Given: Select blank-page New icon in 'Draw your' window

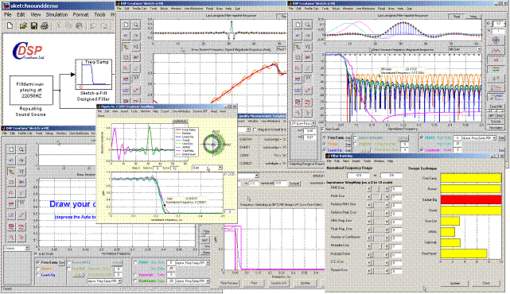Looking at the screenshot, I should [x=12, y=149].
